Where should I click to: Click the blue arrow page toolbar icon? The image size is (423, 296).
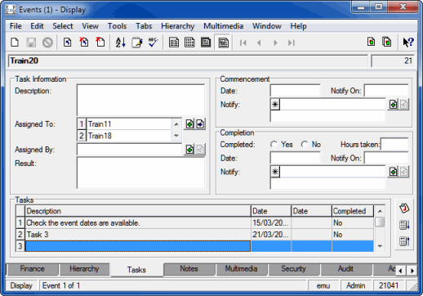pyautogui.click(x=67, y=43)
